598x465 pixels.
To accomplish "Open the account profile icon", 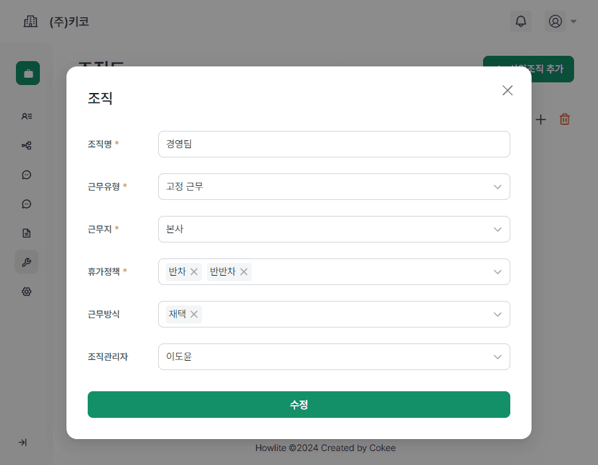I will tap(555, 21).
